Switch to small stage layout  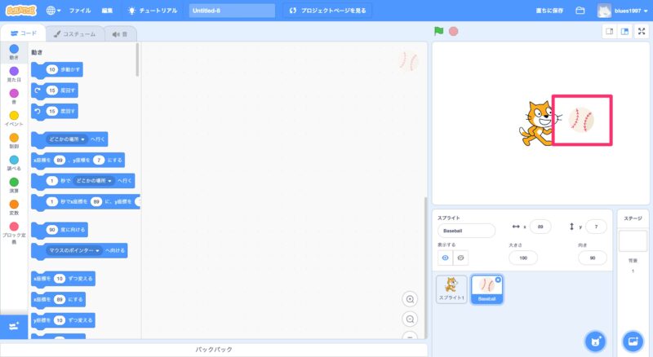tap(609, 31)
